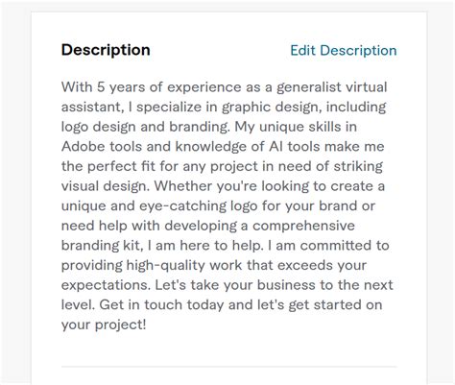The width and height of the screenshot is (455, 385).
Task: Click the phrase "generalist virtual" in the first line
Action: pos(332,87)
